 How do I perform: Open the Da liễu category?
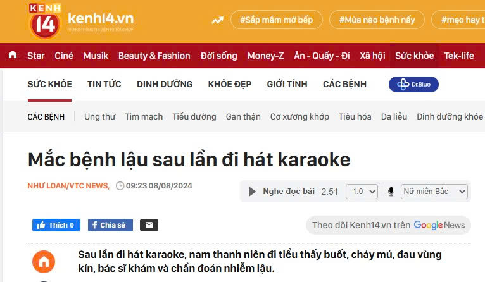394,117
